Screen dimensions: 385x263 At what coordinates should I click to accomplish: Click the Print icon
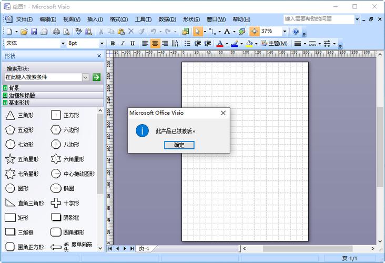pyautogui.click(x=57, y=32)
